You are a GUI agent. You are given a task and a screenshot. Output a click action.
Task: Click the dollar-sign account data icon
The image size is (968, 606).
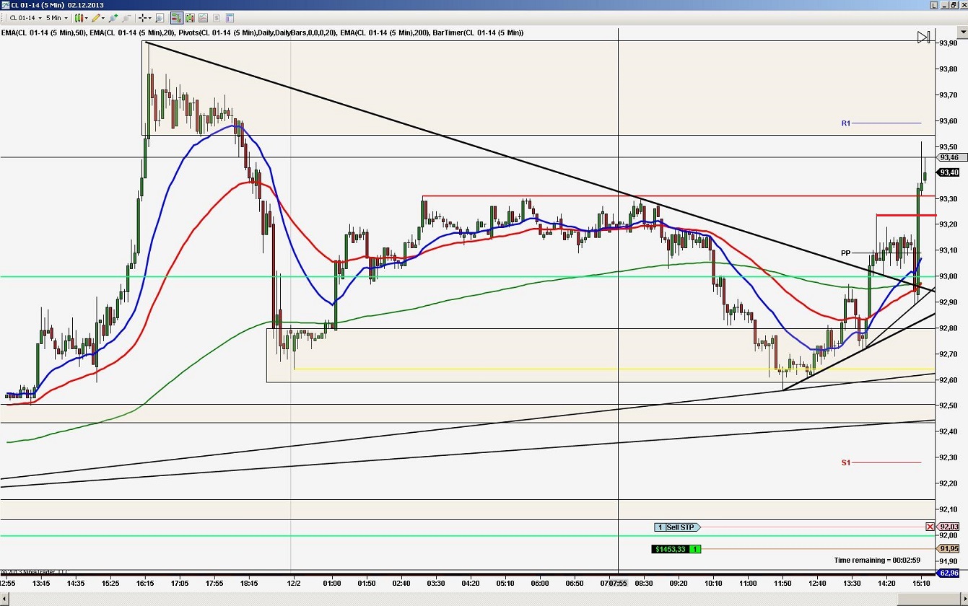coord(216,17)
